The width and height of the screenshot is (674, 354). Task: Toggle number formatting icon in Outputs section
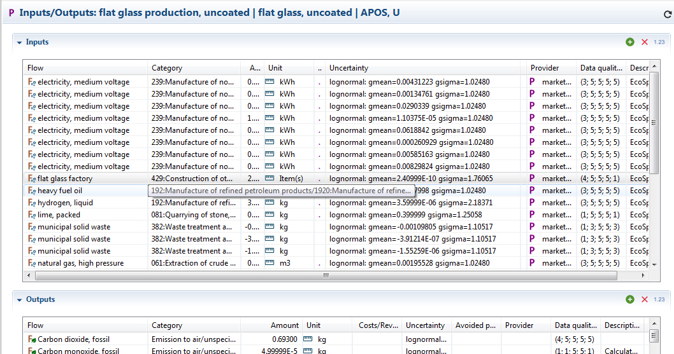659,299
